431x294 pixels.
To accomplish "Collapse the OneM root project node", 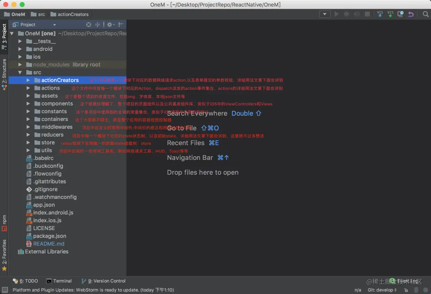I will [12, 34].
